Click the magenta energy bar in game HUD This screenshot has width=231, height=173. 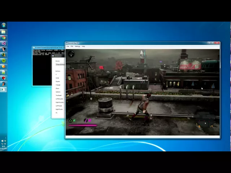pos(83,125)
